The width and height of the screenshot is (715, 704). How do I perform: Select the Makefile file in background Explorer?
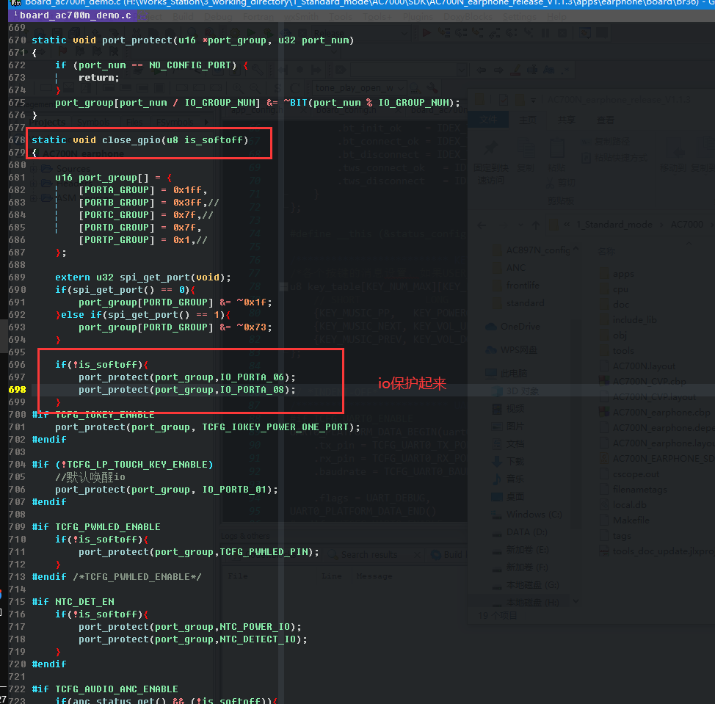625,520
